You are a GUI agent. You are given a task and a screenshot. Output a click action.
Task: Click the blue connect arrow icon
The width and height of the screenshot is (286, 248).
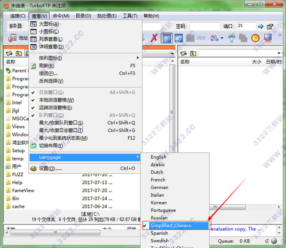point(260,27)
